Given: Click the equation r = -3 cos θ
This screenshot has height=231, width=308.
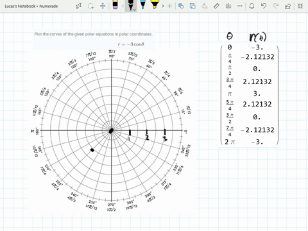Looking at the screenshot, I should [131, 44].
